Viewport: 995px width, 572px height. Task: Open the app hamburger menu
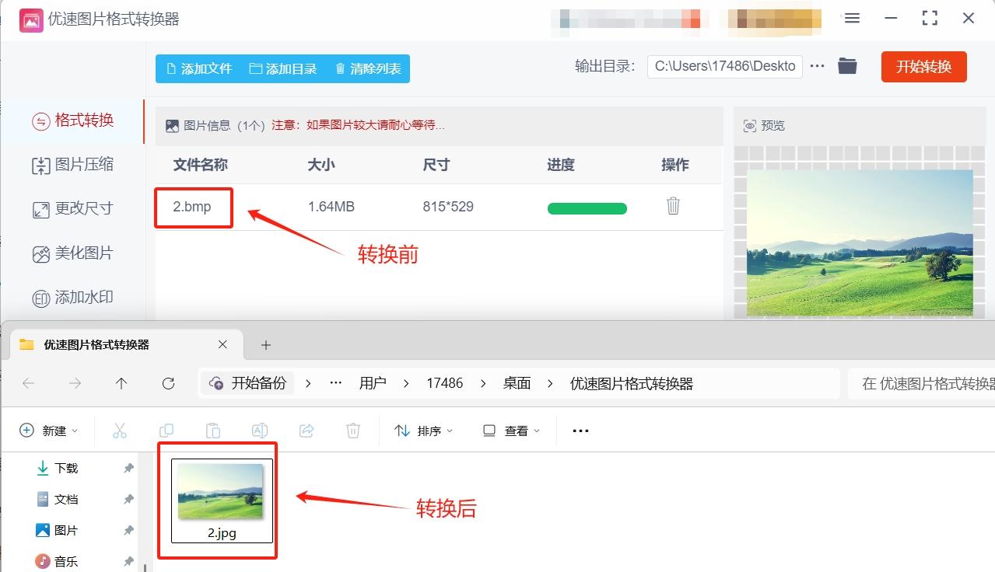point(851,18)
